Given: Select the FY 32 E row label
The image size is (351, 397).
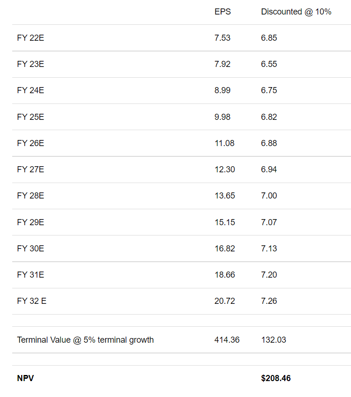Looking at the screenshot, I should coord(31,301).
